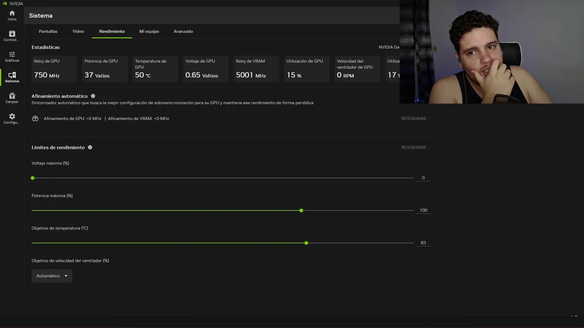Click the Reloj de VRAM 5001 MHz card

click(x=256, y=69)
